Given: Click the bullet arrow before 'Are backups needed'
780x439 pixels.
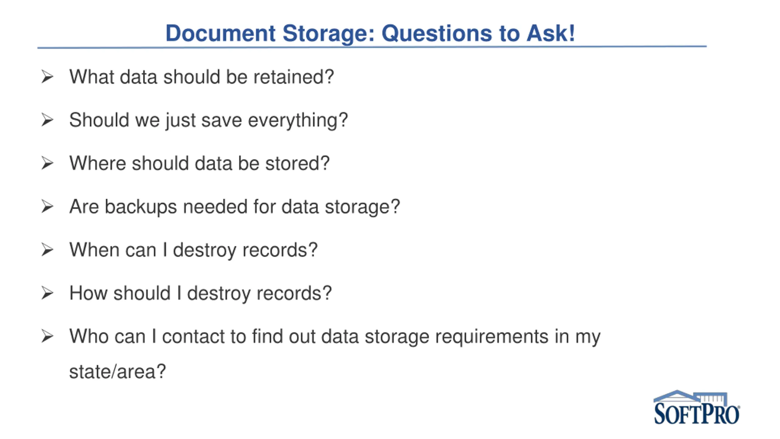Looking at the screenshot, I should click(x=48, y=206).
